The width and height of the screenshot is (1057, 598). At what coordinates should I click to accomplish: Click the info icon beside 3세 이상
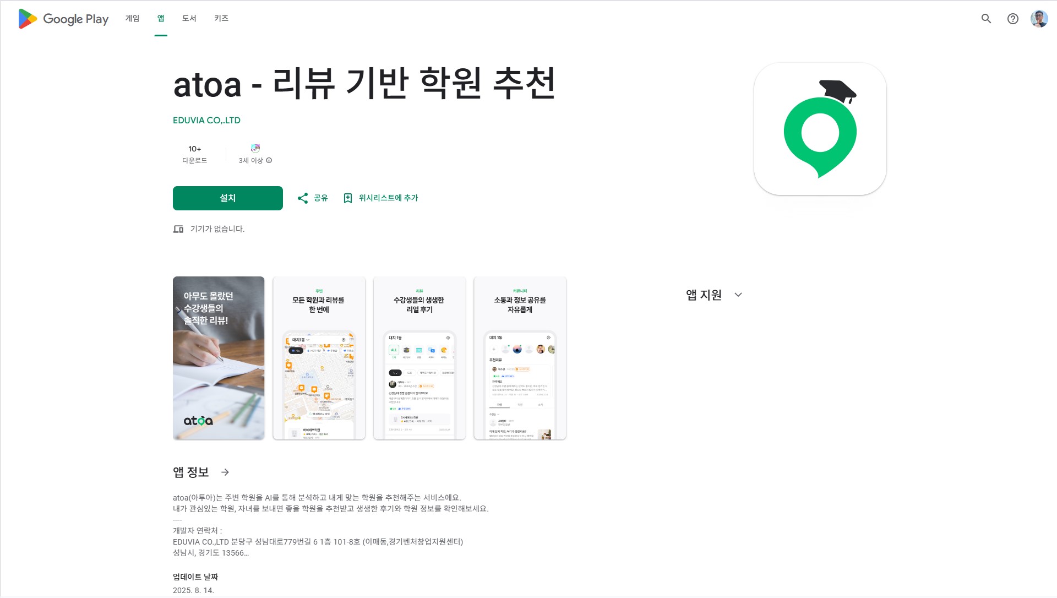(x=269, y=161)
